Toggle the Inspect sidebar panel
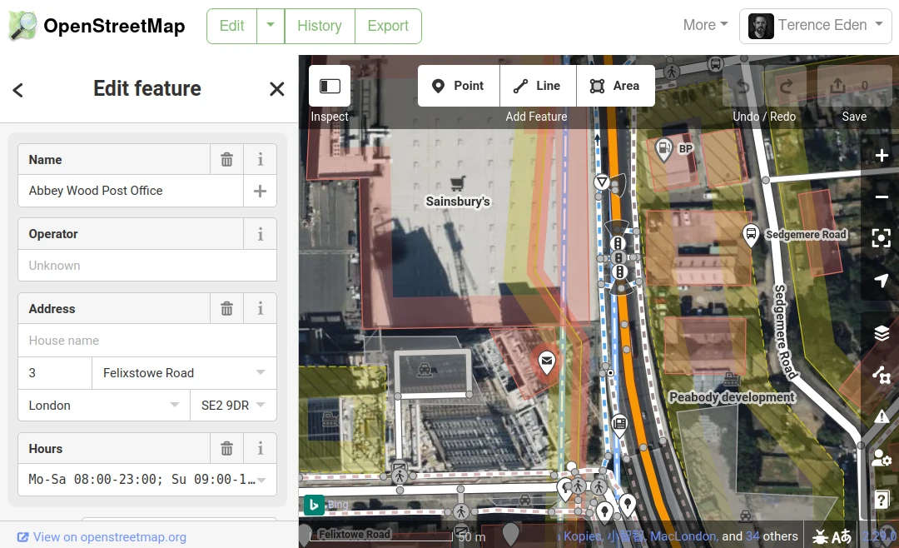Viewport: 899px width, 548px height. (330, 86)
